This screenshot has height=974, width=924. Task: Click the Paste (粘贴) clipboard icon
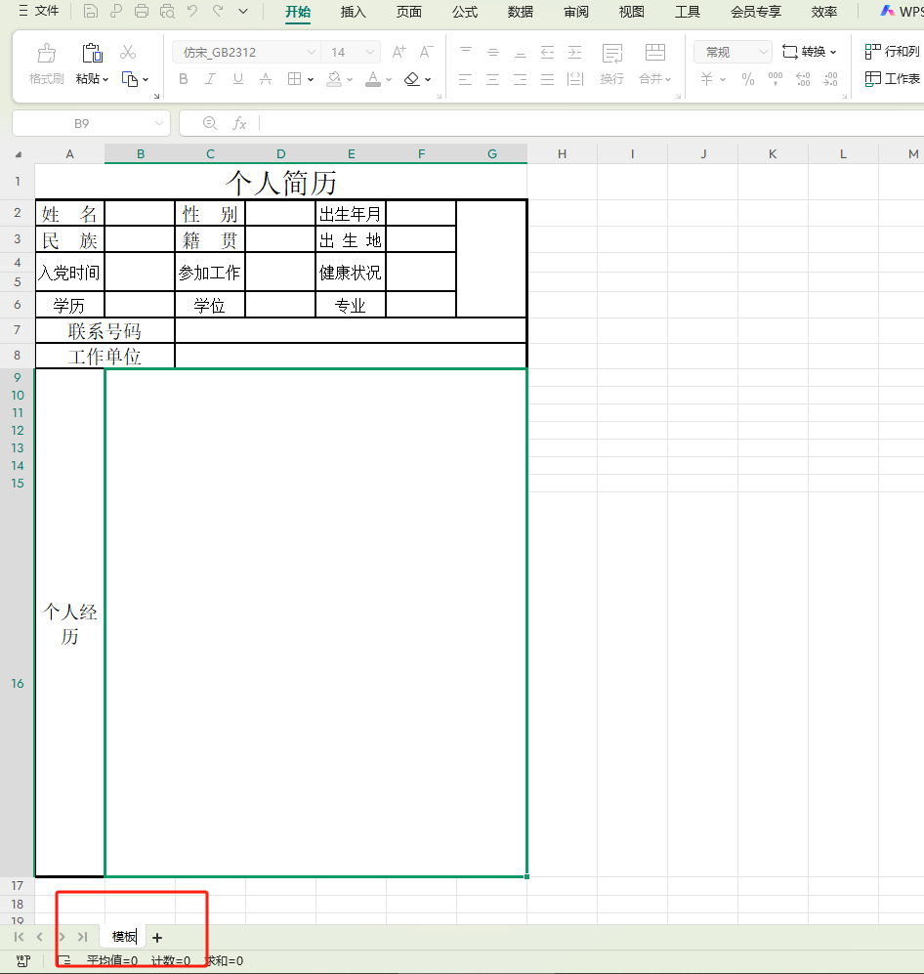tap(93, 54)
